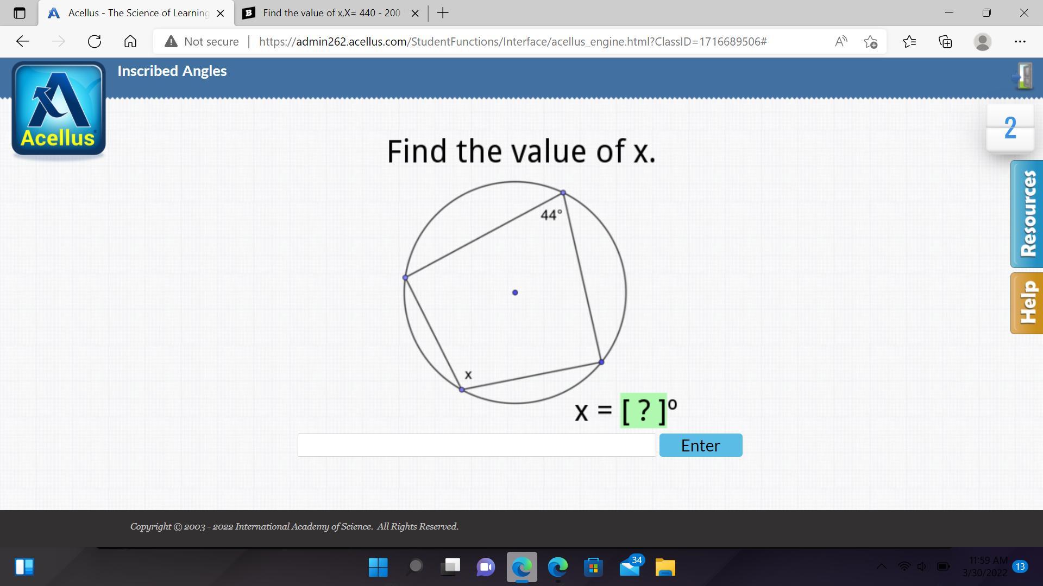1043x586 pixels.
Task: Click the browser home icon
Action: (130, 42)
